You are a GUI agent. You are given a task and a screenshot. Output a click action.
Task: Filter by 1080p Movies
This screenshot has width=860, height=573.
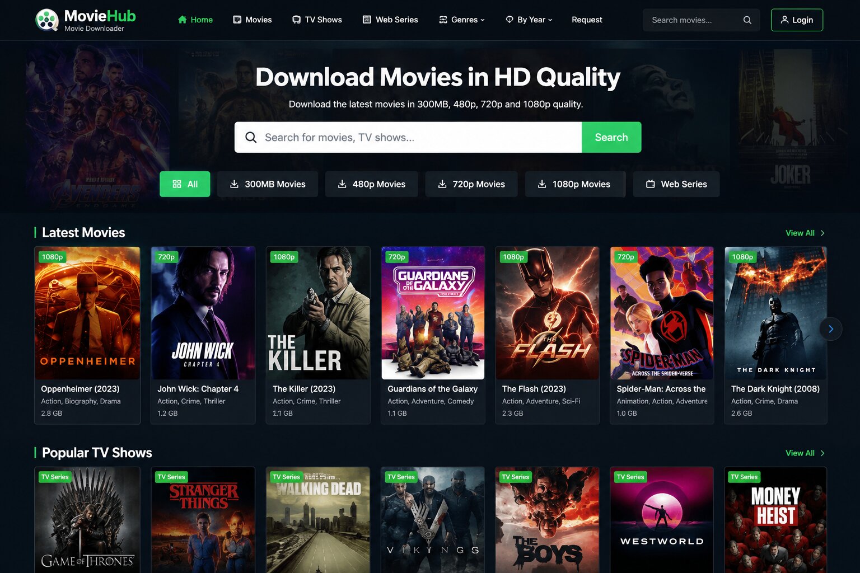pos(575,184)
